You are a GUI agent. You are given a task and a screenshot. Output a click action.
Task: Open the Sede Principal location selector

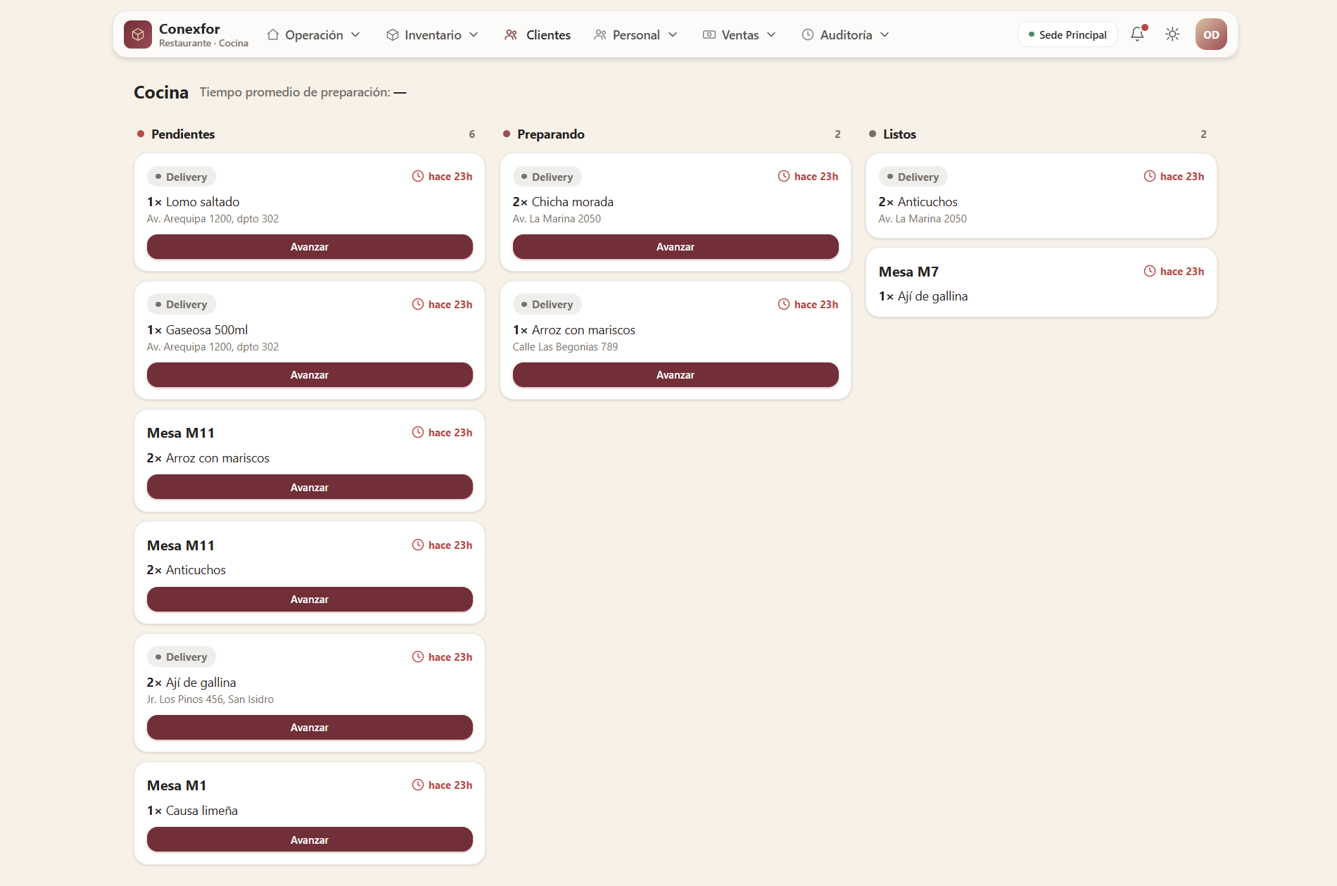coord(1067,34)
